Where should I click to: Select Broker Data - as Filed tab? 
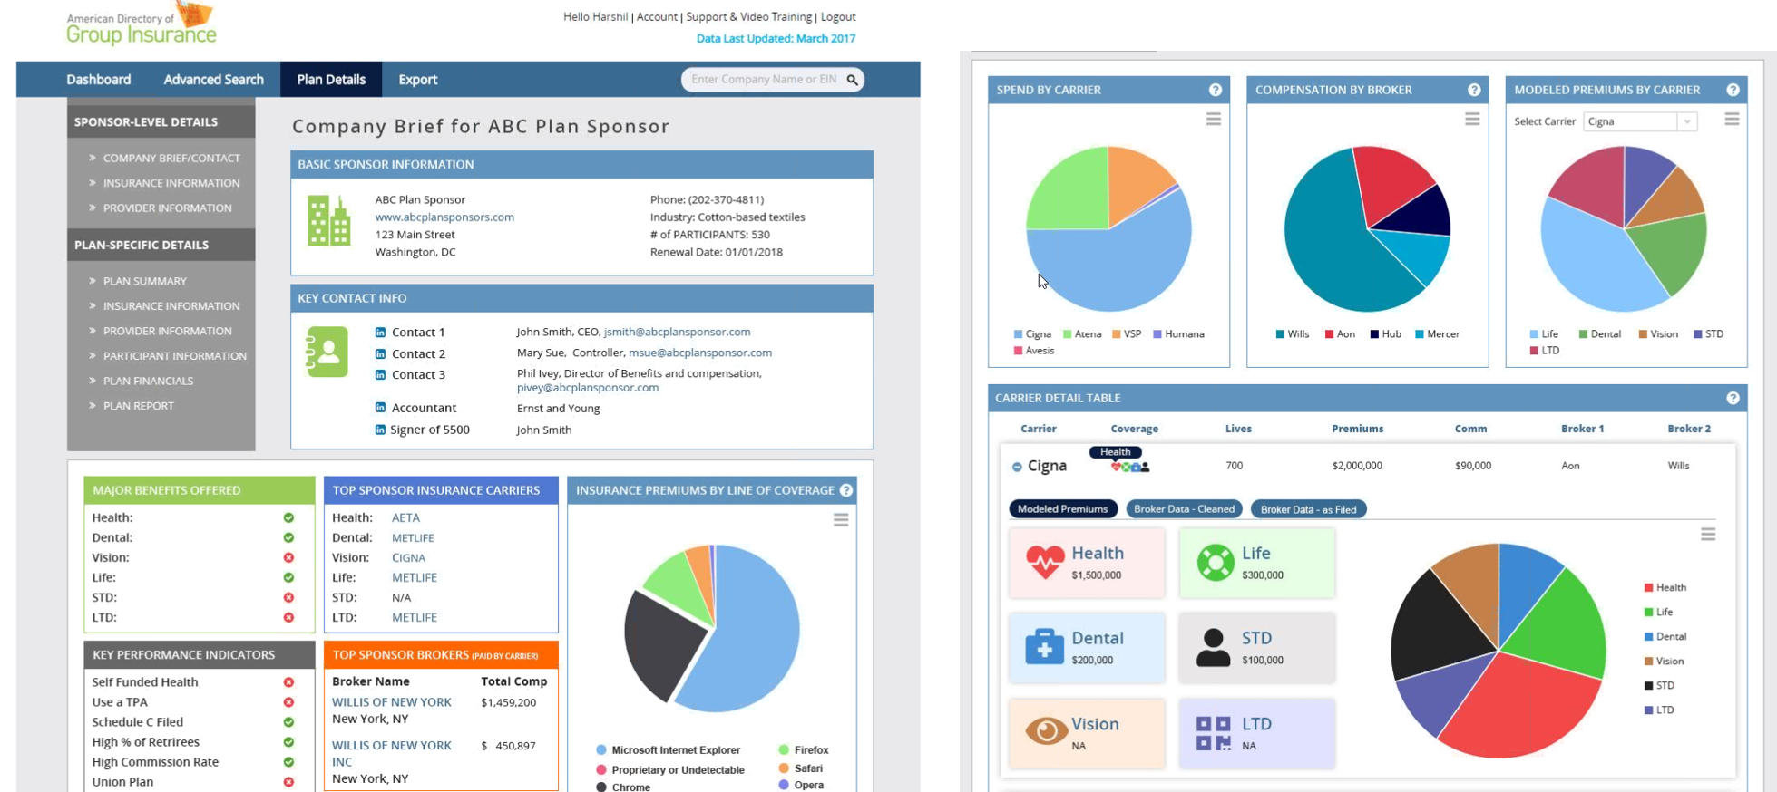pos(1308,509)
